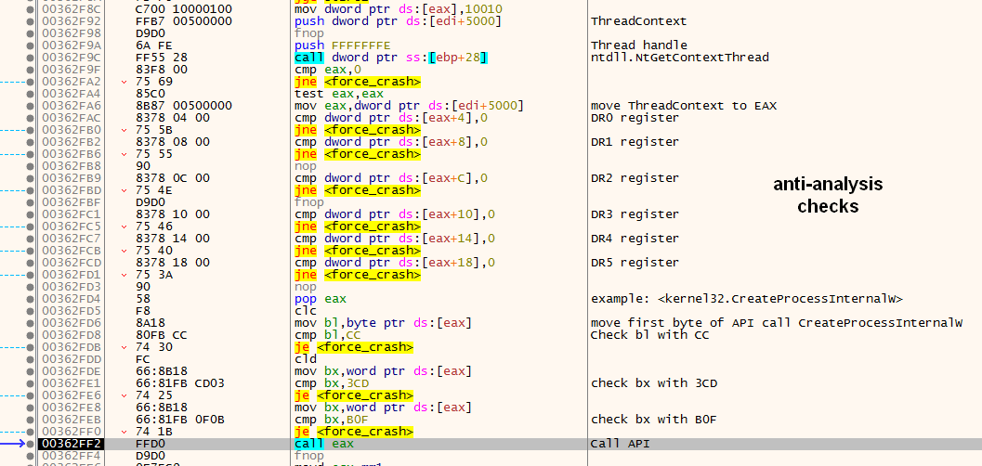This screenshot has height=466, width=982.
Task: Toggle breakpoint dot at address 00362F9C
Action: point(30,58)
